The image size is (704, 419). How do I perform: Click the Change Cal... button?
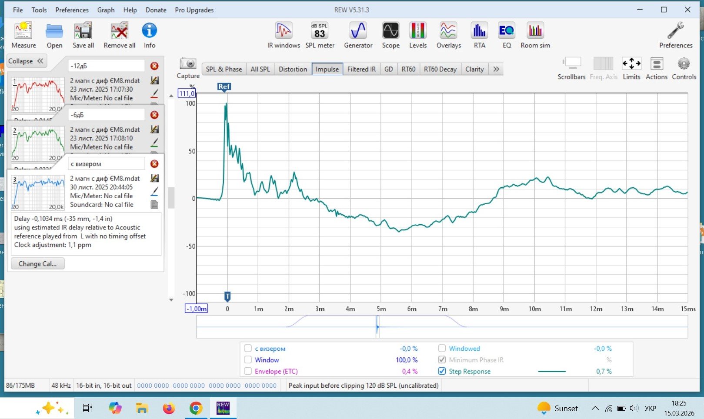click(37, 264)
